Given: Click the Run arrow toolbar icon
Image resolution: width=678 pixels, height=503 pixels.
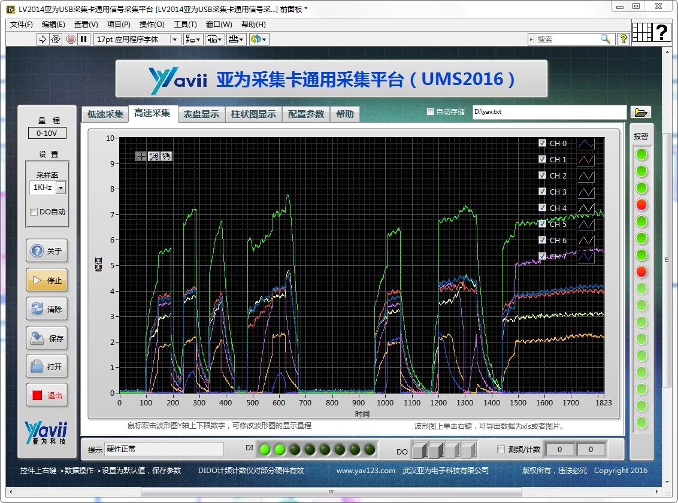Looking at the screenshot, I should point(43,40).
